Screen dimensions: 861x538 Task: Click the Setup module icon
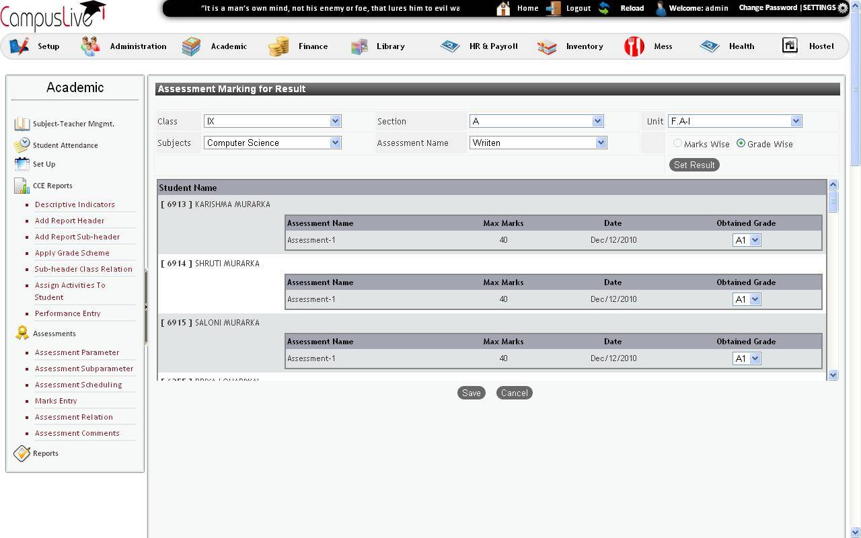(20, 46)
